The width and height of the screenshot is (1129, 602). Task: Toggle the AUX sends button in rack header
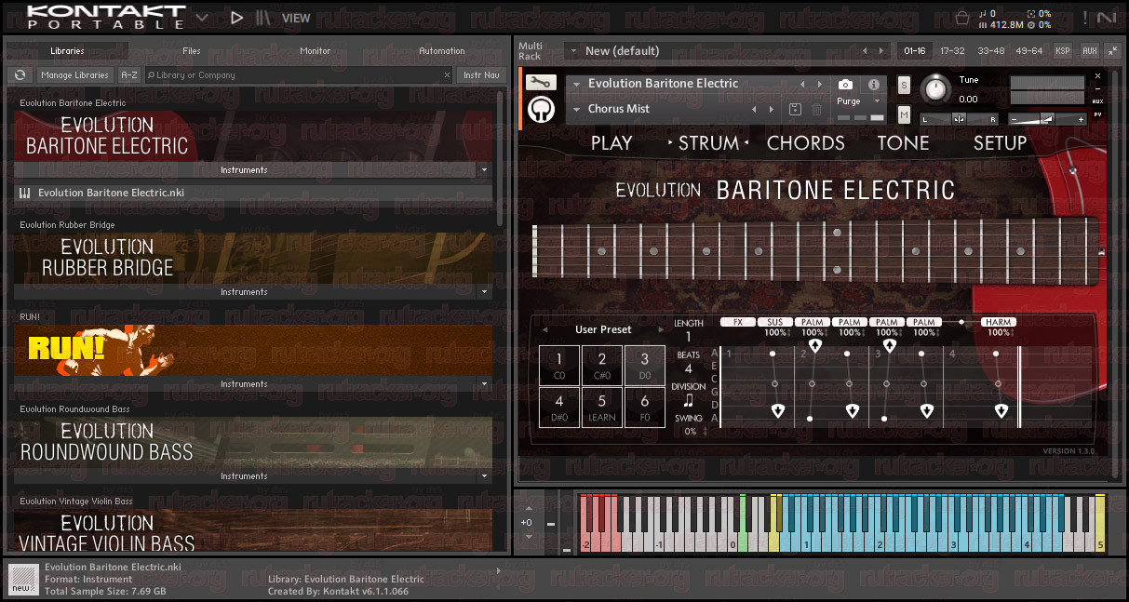[x=1089, y=51]
